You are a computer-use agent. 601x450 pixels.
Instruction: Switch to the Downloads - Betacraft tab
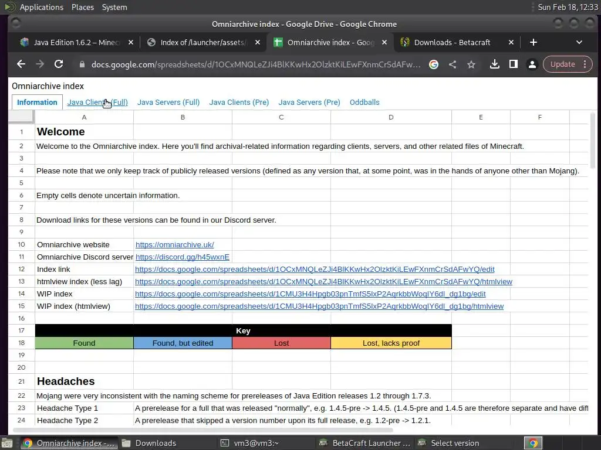point(452,42)
